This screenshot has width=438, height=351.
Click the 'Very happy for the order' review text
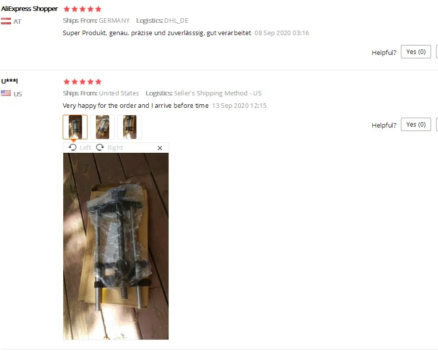(135, 106)
